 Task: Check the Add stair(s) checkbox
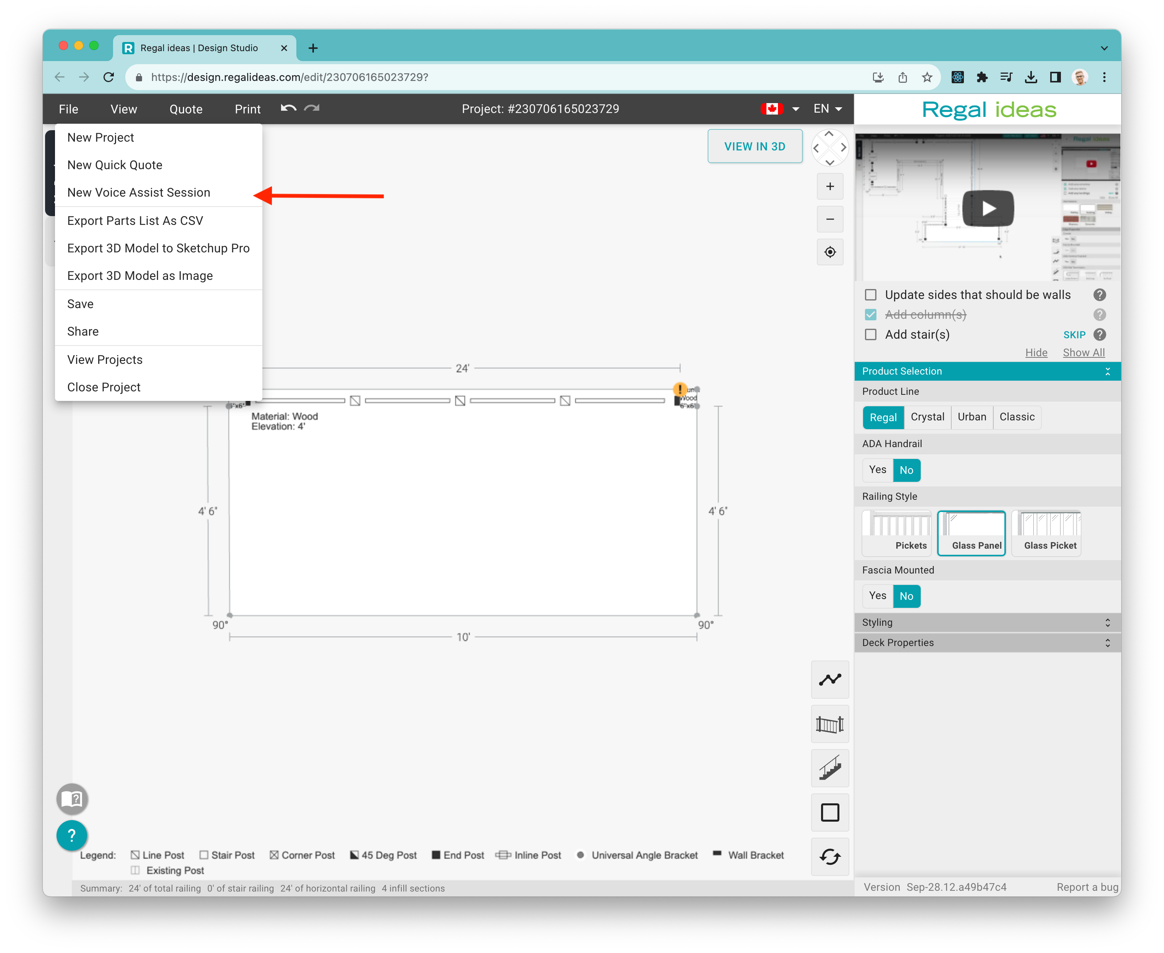click(x=870, y=334)
